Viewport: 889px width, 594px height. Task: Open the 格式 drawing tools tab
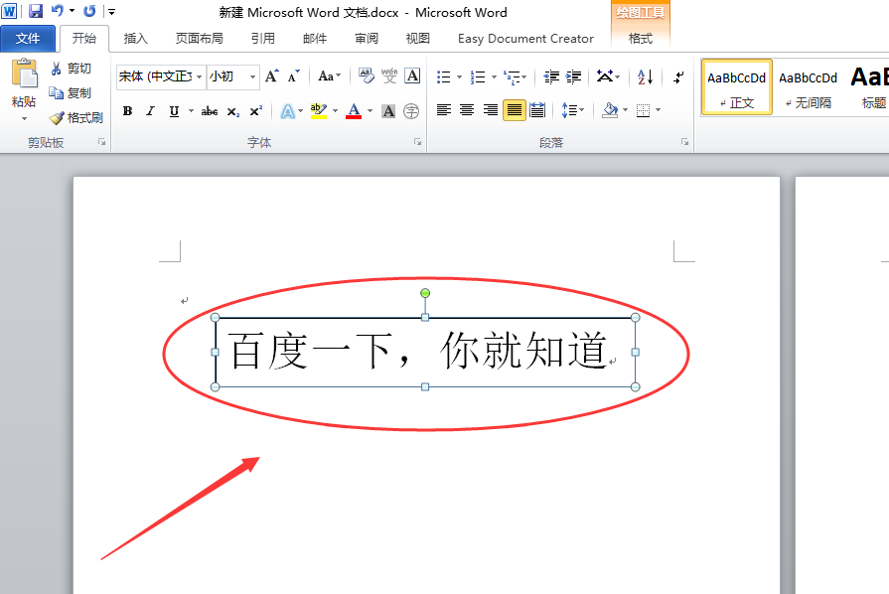tap(641, 39)
